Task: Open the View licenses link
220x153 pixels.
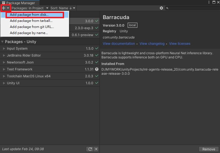Action: (180, 44)
